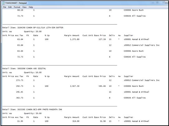Image resolution: width=169 pixels, height=126 pixels.
Task: Click supplier 'C00006 Azure Bush' in 292.73 row
Action: point(134,86)
